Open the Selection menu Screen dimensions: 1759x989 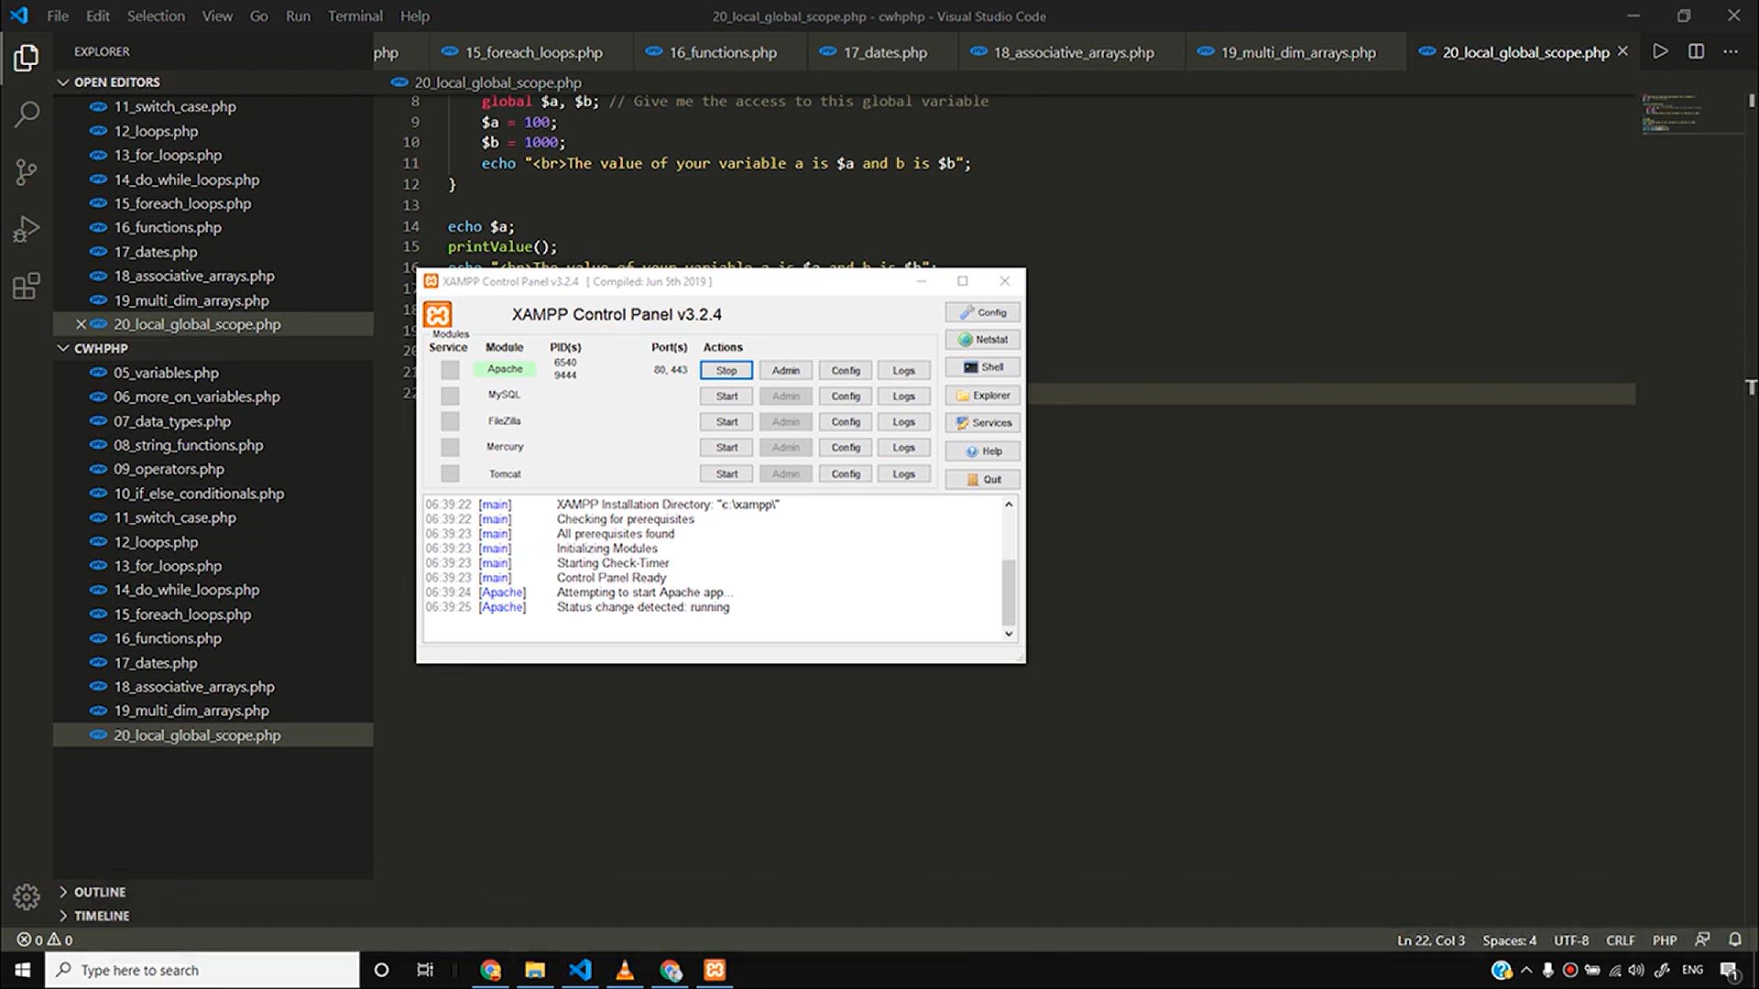click(156, 16)
